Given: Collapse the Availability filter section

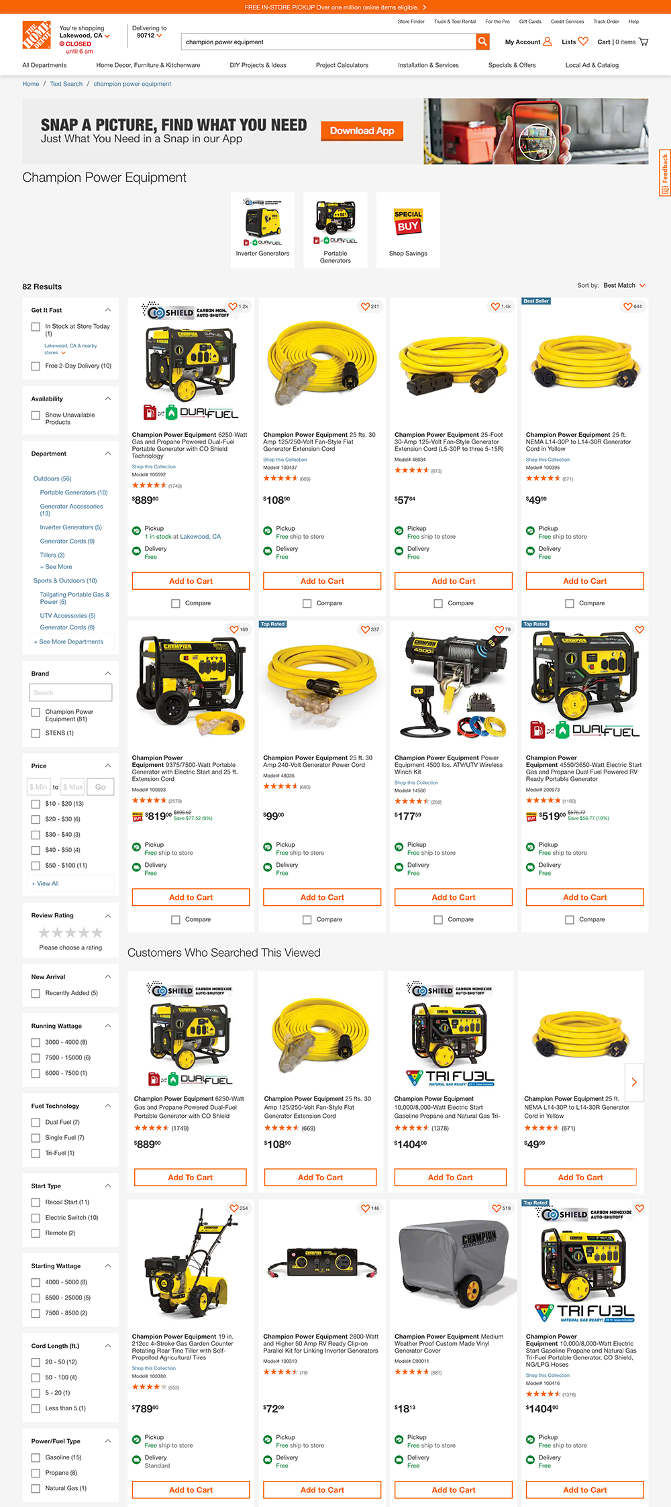Looking at the screenshot, I should point(108,399).
